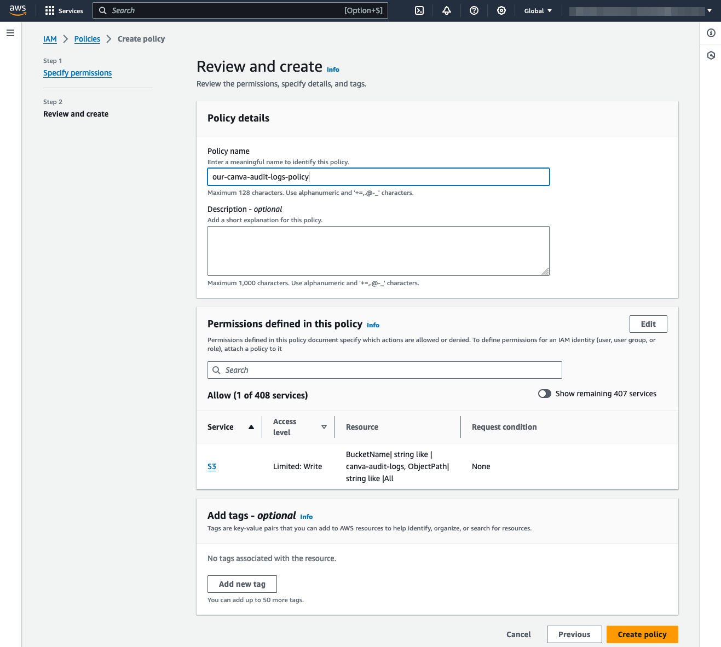The width and height of the screenshot is (721, 647).
Task: Go to IAM breadcrumb link
Action: [50, 39]
